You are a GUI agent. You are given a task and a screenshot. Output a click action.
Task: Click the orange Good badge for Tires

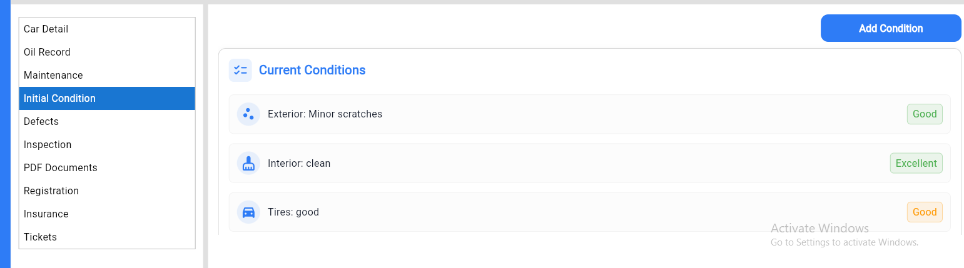[924, 212]
